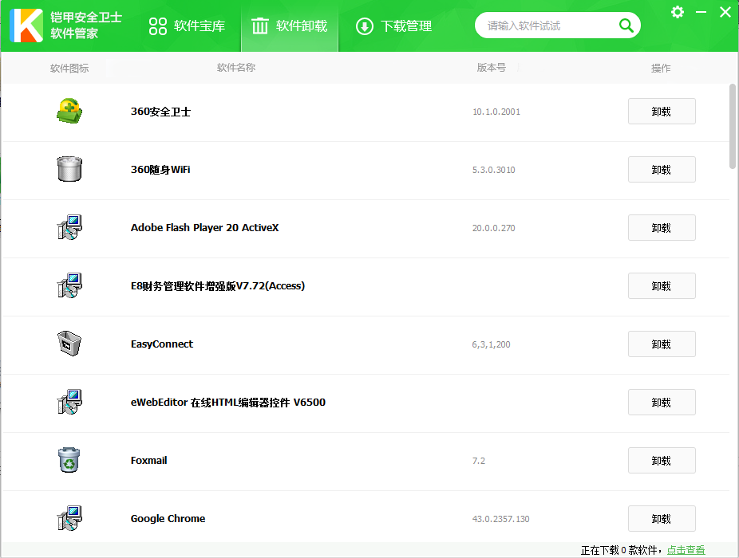Click the Google Chrome installer icon
The height and width of the screenshot is (558, 739).
[x=69, y=519]
